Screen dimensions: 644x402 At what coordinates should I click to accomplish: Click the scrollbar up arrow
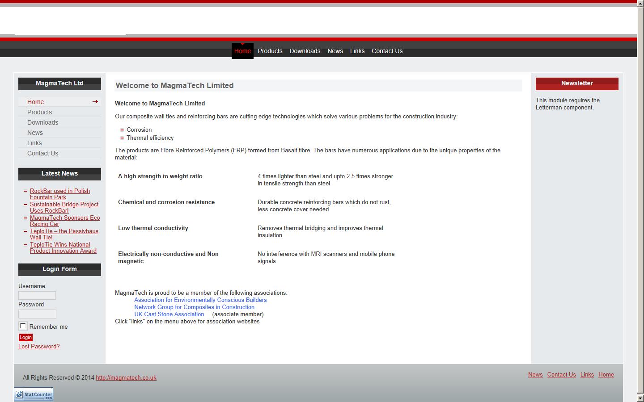tap(640, 3)
